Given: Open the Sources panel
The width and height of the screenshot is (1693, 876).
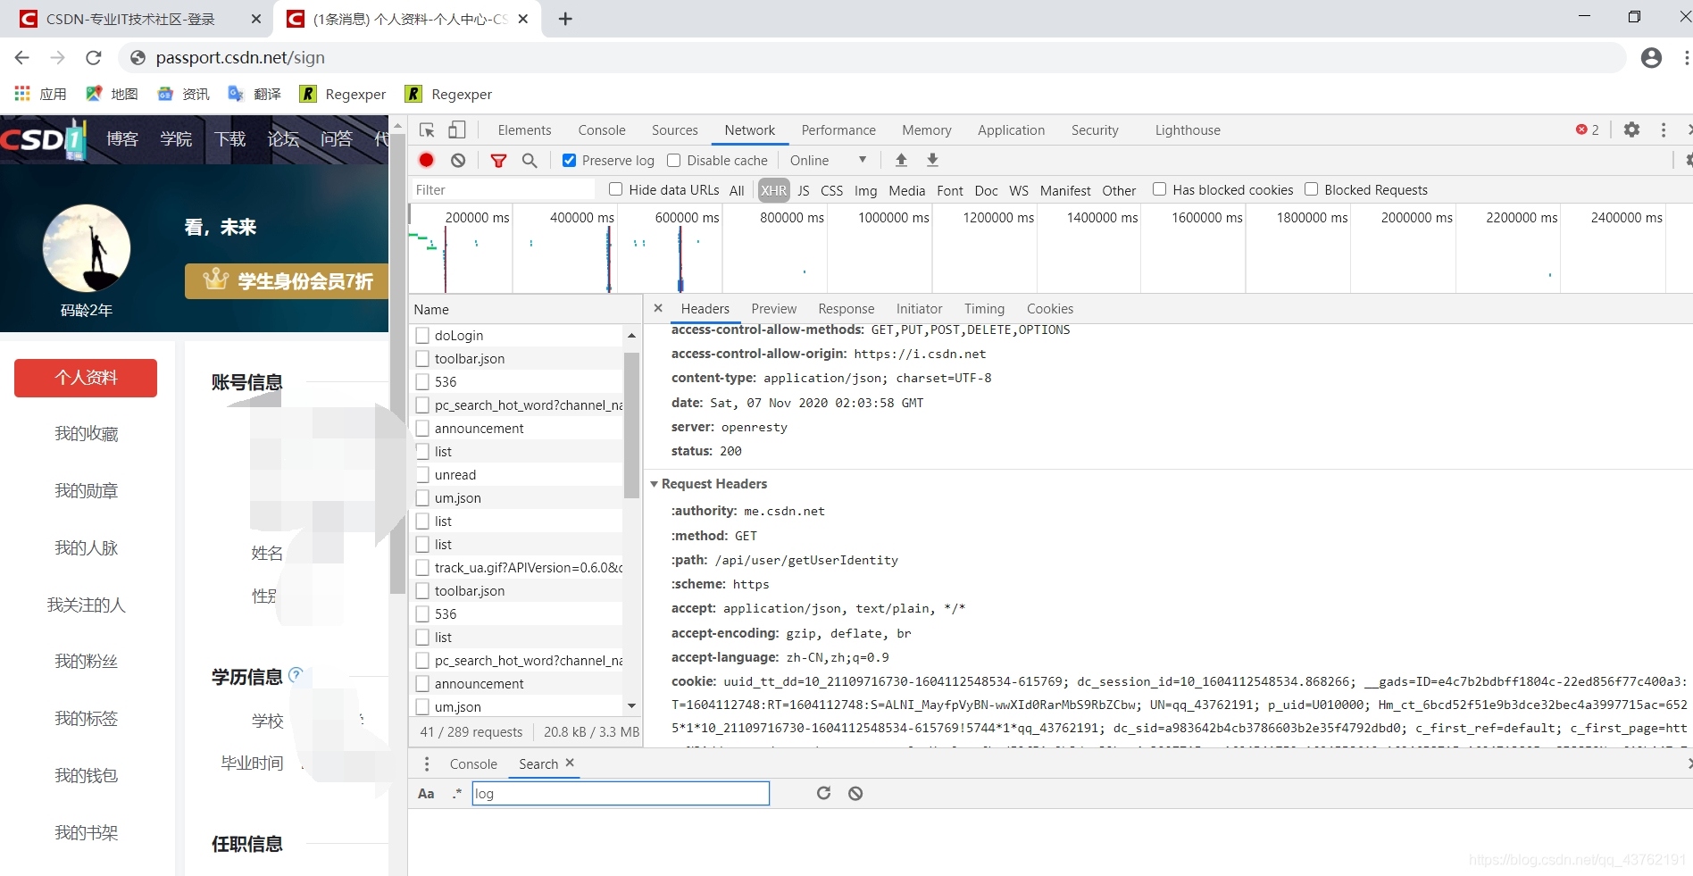Looking at the screenshot, I should (675, 129).
